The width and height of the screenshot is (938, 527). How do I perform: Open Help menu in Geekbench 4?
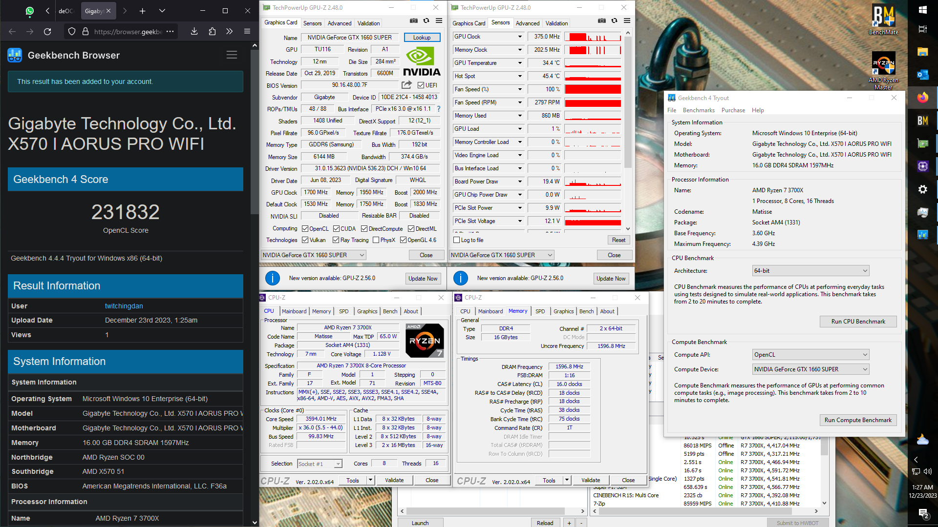click(758, 110)
